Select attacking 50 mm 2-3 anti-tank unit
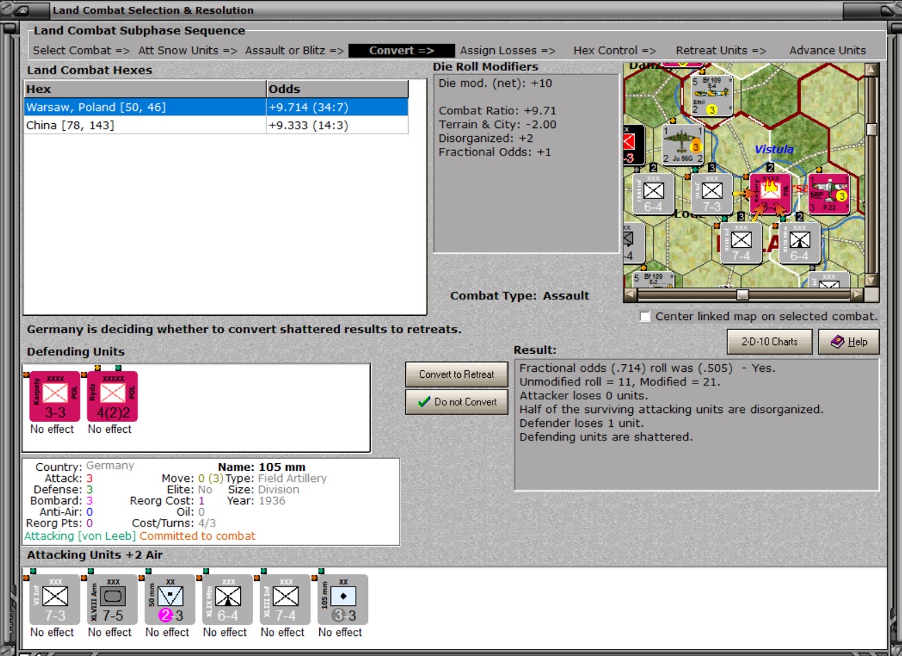The height and width of the screenshot is (656, 902). [x=171, y=600]
